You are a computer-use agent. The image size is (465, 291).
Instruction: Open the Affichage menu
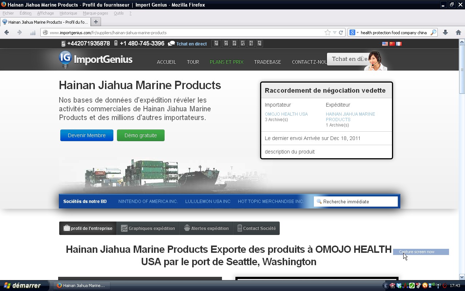[45, 13]
